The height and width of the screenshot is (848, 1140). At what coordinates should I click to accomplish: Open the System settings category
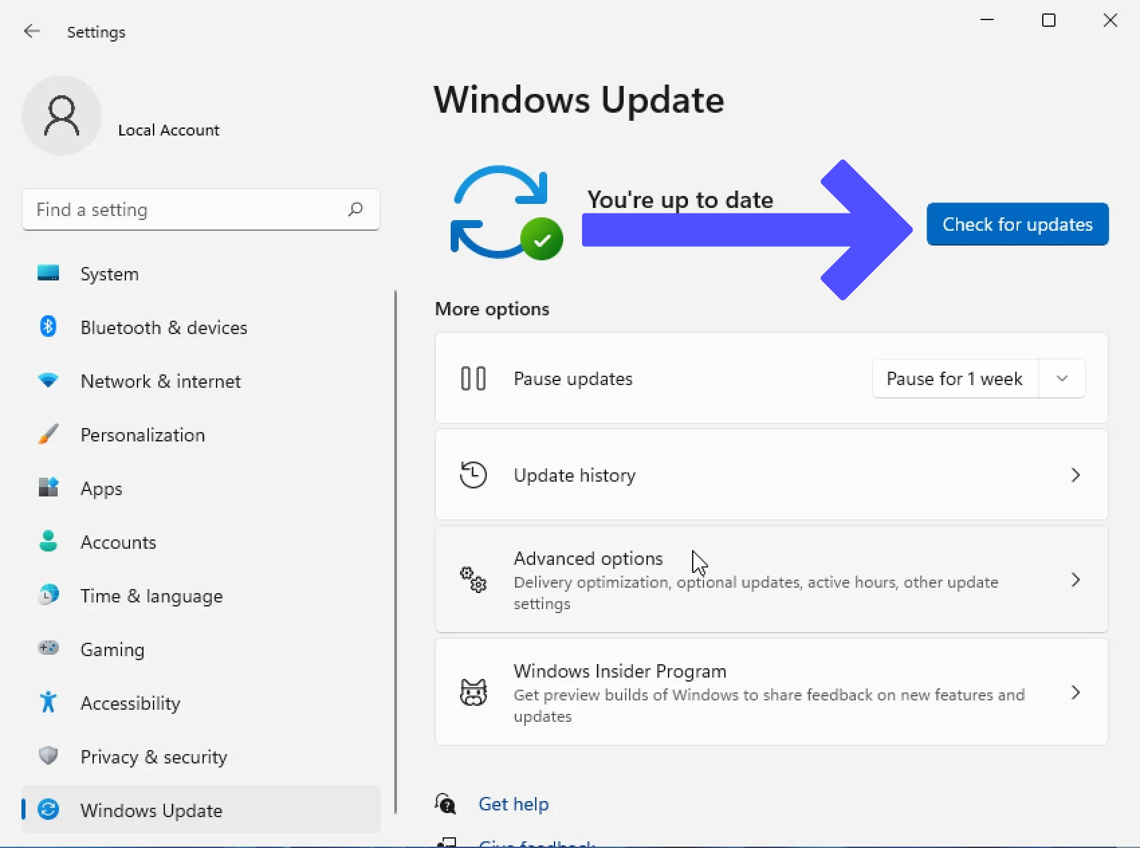(x=109, y=274)
